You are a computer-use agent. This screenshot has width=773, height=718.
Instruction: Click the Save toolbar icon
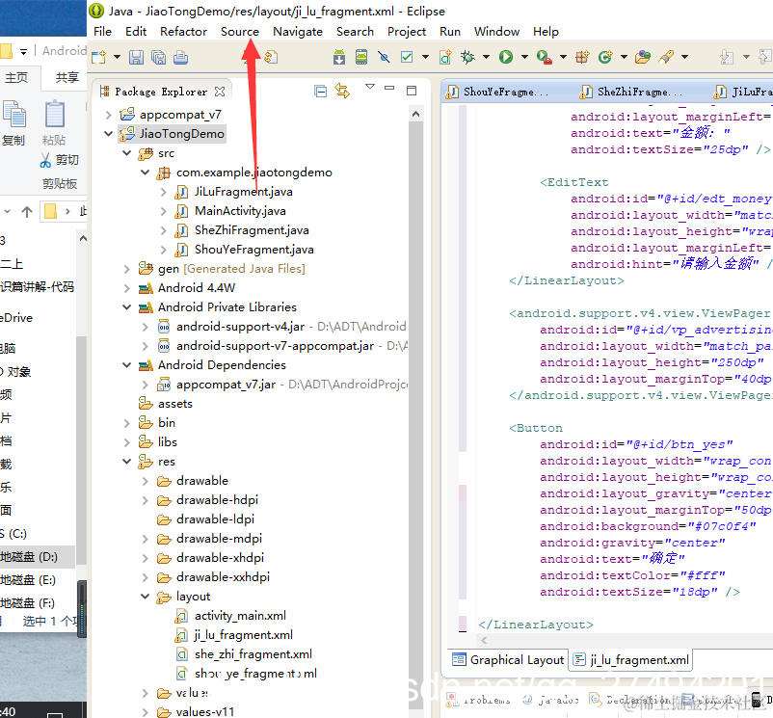coord(136,57)
